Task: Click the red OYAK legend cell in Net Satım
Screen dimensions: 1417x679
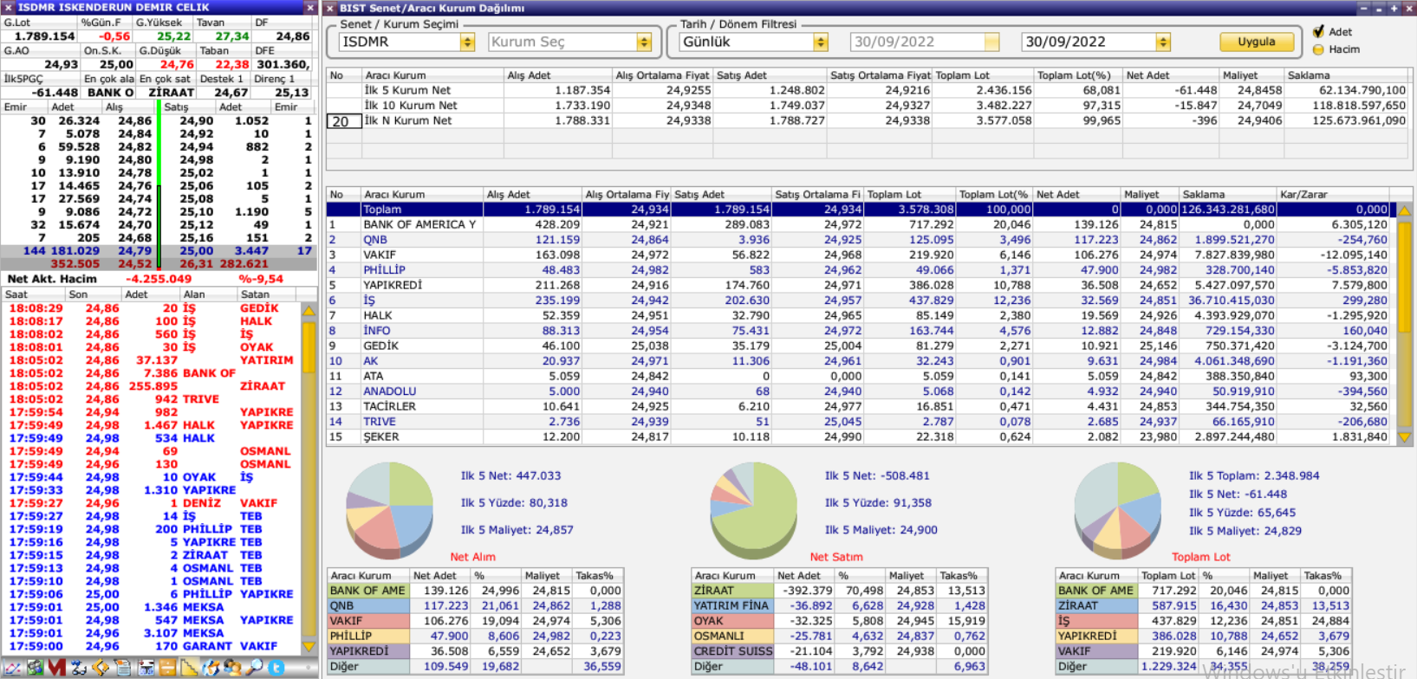Action: tap(731, 621)
